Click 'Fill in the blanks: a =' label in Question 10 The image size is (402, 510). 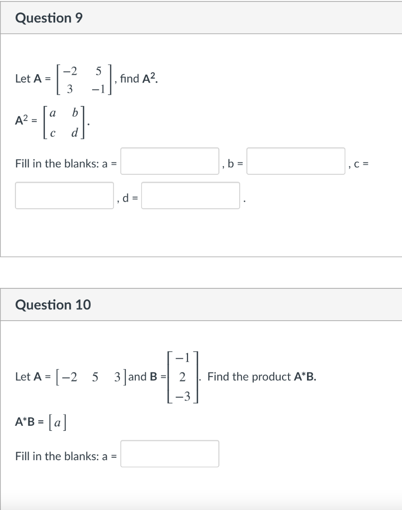tap(66, 456)
